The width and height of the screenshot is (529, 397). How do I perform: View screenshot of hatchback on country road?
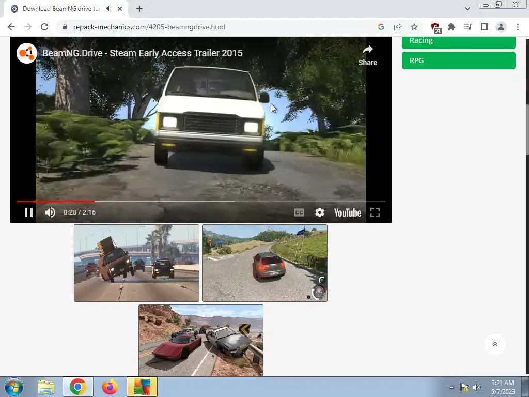coord(264,263)
